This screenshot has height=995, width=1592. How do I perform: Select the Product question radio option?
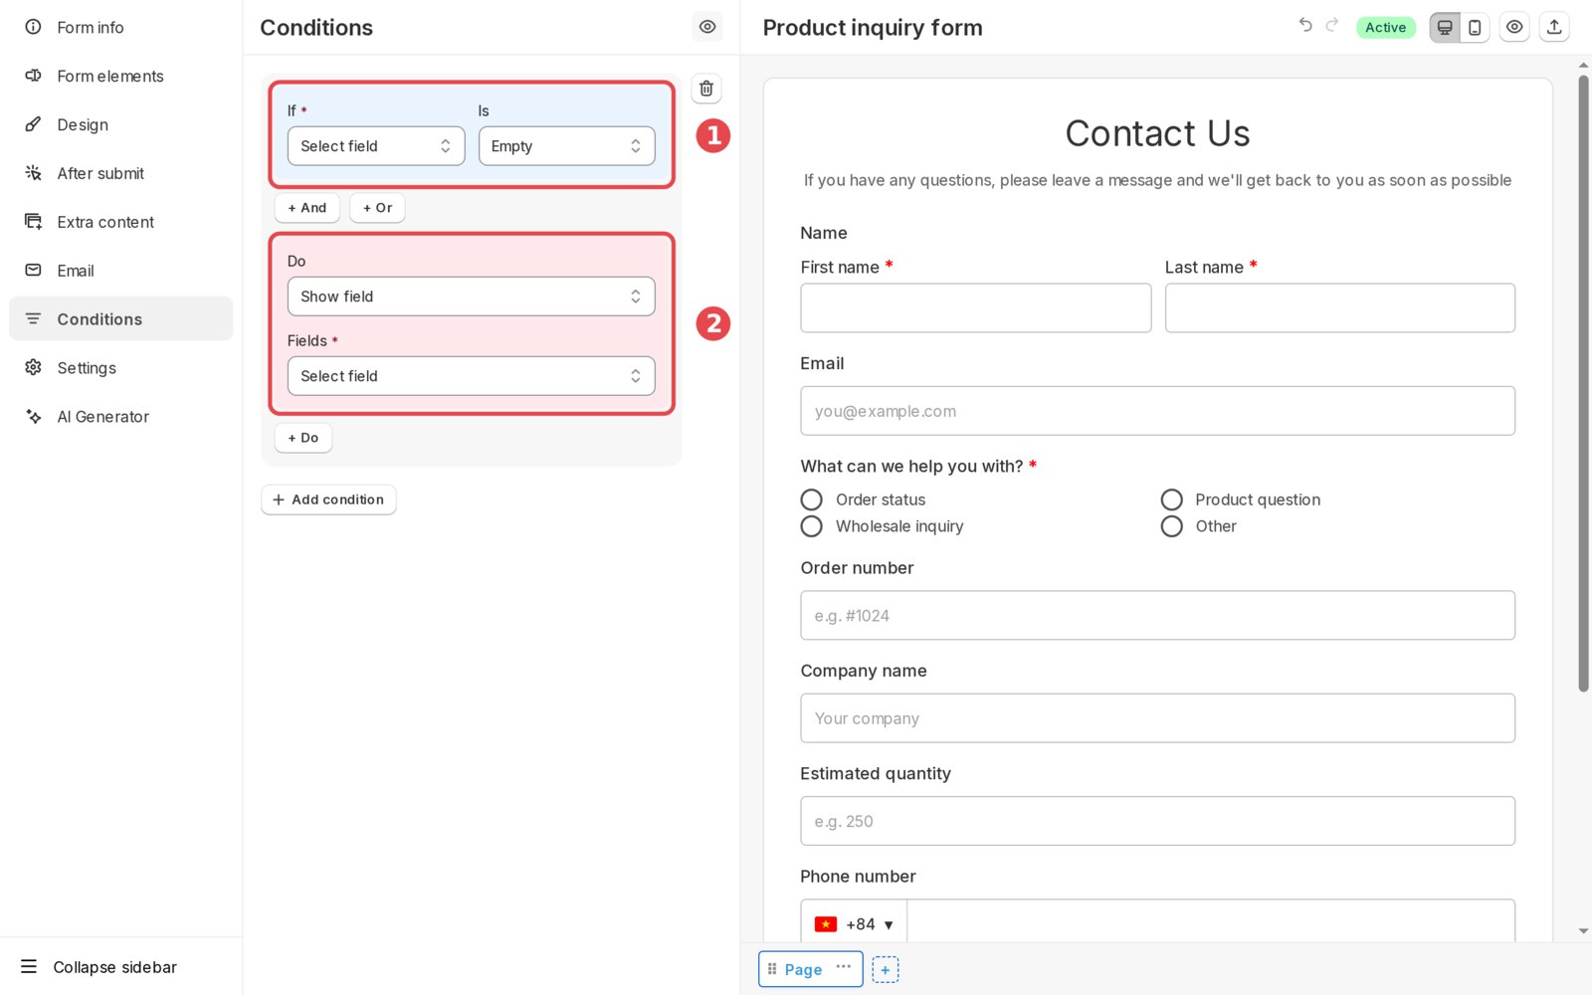click(x=1172, y=499)
